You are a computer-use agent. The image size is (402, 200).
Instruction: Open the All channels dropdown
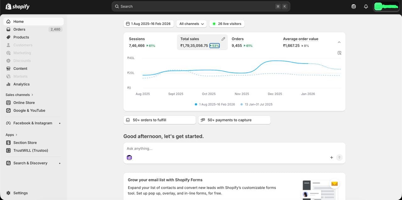(x=192, y=24)
